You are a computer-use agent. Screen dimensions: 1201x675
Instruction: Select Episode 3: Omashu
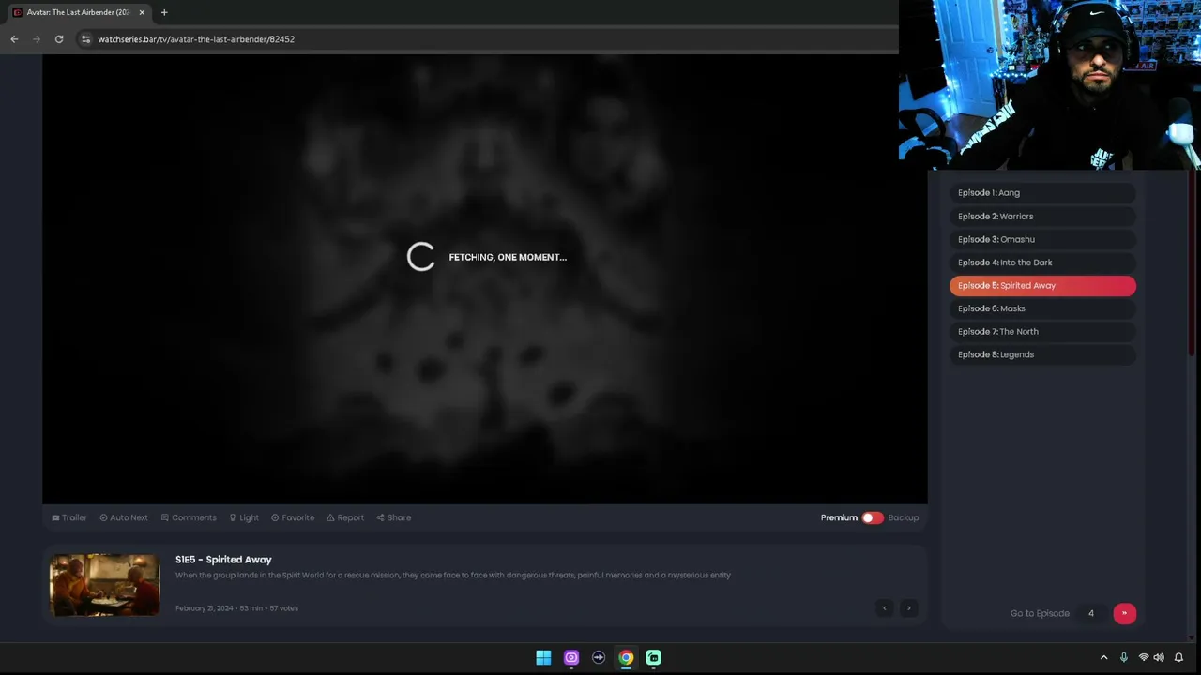(x=1042, y=239)
